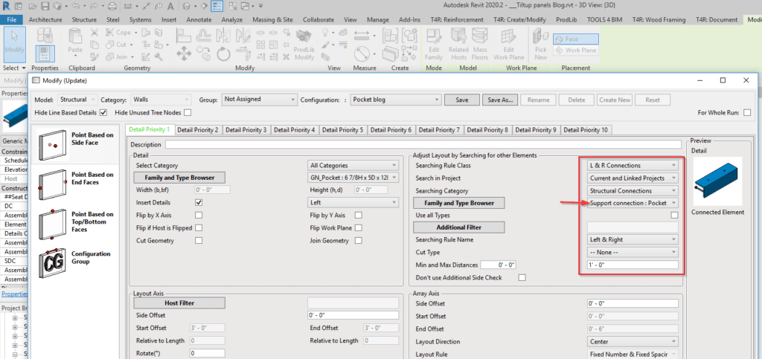Enable Flip if Host is Flipped checkbox
Viewport: 762px width, 359px height.
point(198,227)
